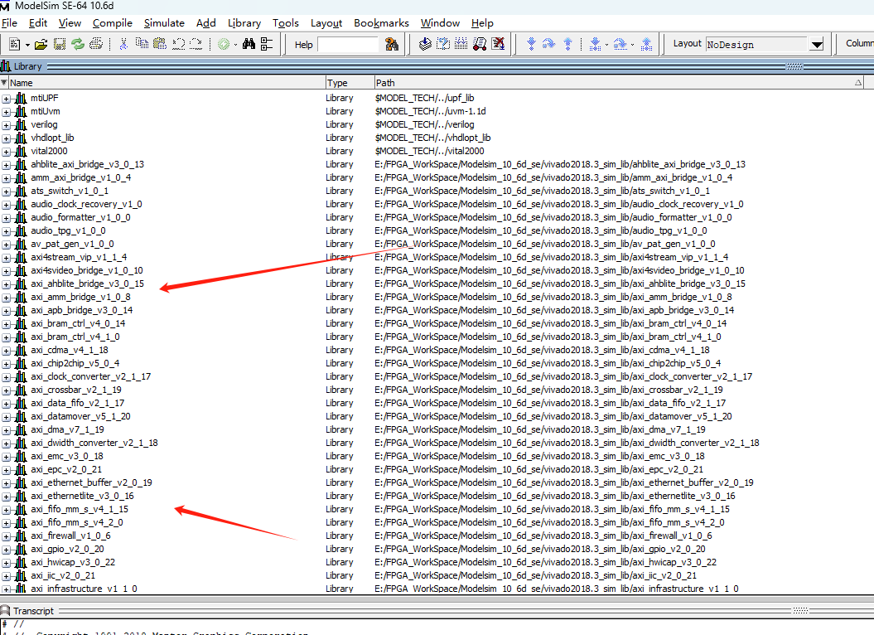The width and height of the screenshot is (874, 635).
Task: Open the Compile menu
Action: 113,23
